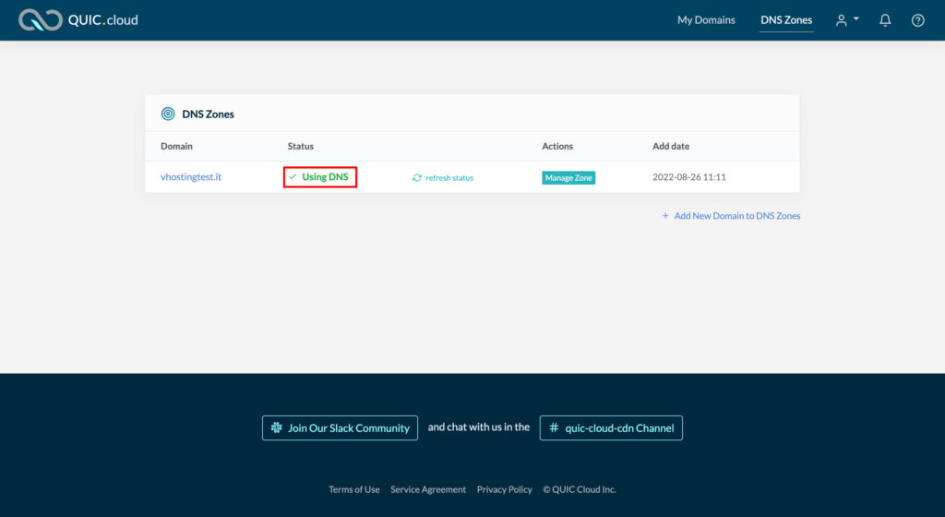Open the Terms of Use link
Screen dimensions: 945x517
[353, 489]
